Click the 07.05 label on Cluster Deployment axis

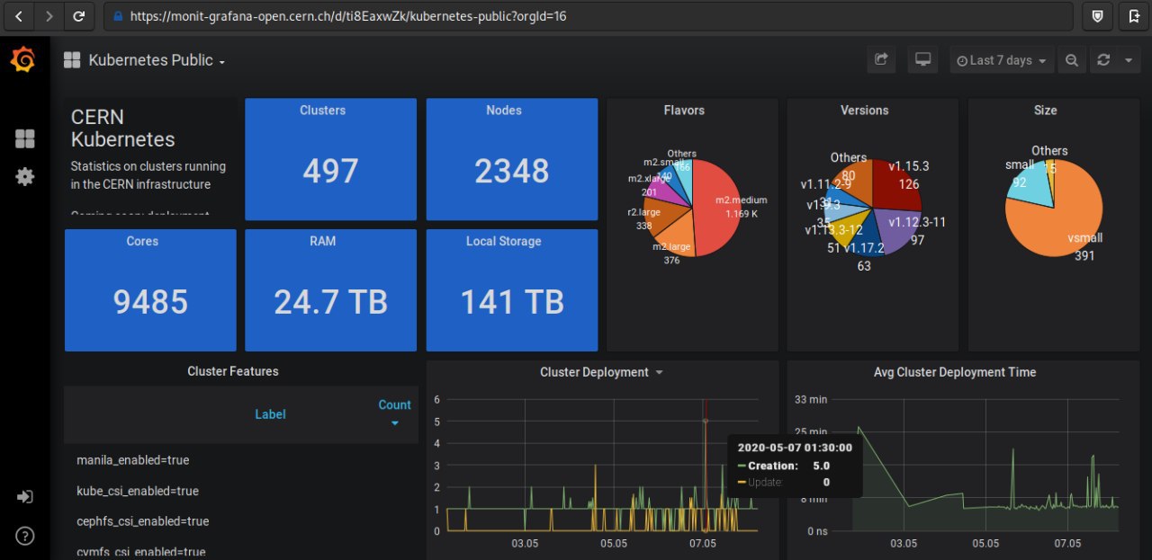coord(703,544)
